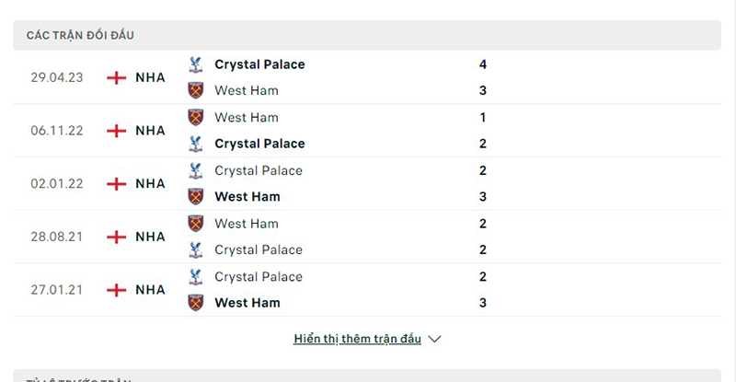Click England flag in 27.01.21 row
736x382 pixels.
pos(116,290)
